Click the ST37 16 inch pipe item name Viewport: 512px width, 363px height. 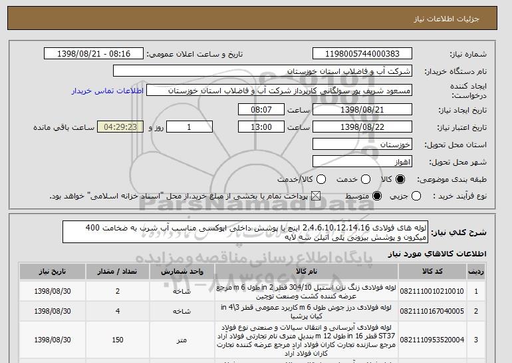pos(307,340)
